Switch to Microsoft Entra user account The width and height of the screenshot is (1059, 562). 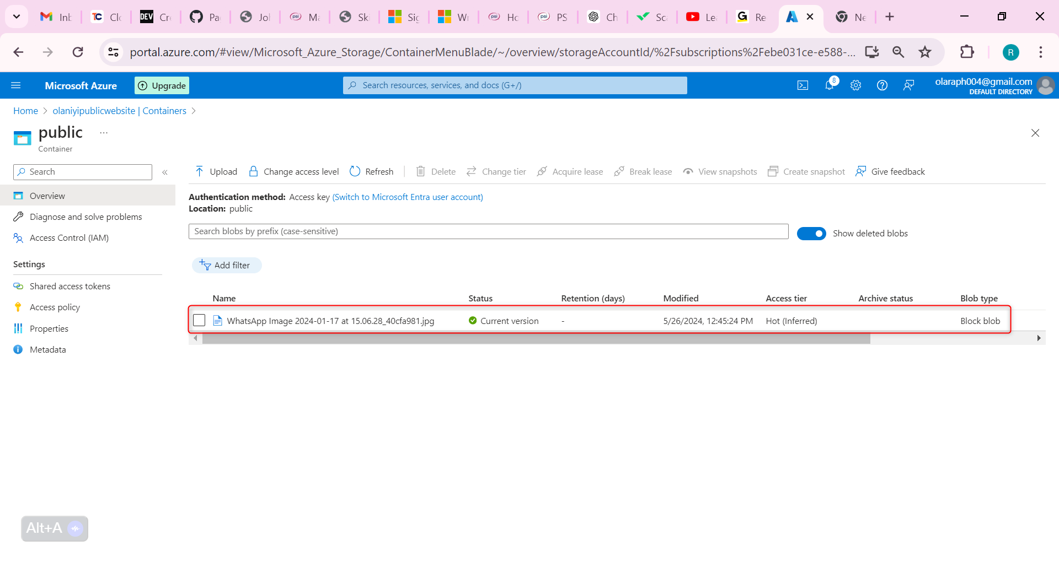[x=408, y=197]
